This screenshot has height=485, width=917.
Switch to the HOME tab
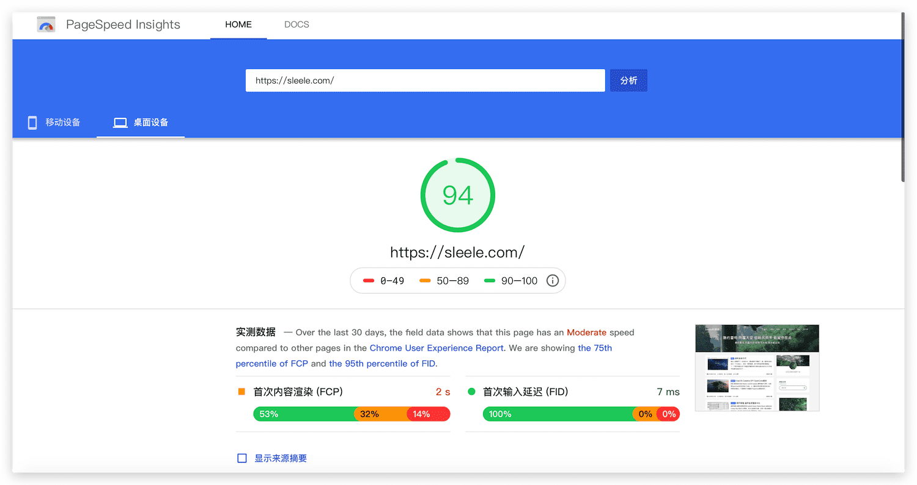[x=238, y=25]
